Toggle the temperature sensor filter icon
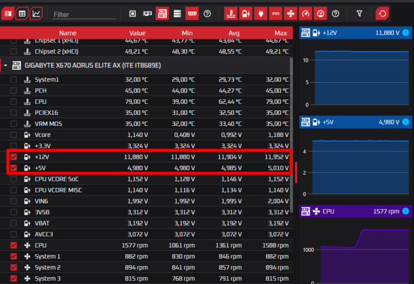This screenshot has width=414, height=284. click(x=231, y=13)
